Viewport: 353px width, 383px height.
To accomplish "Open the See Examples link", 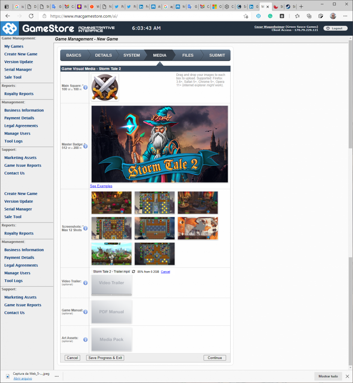I will click(101, 186).
